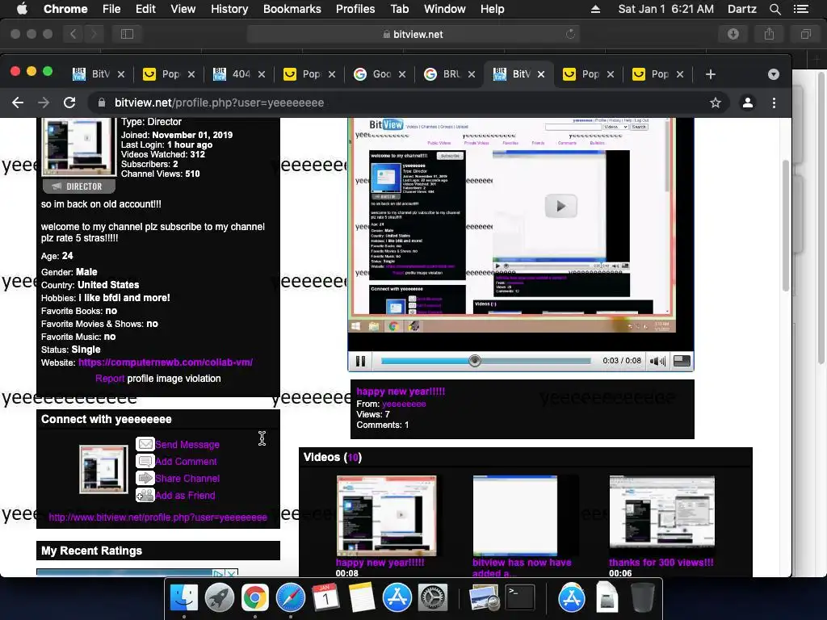The height and width of the screenshot is (620, 827).
Task: Go back with Chrome's back arrow
Action: (x=18, y=103)
